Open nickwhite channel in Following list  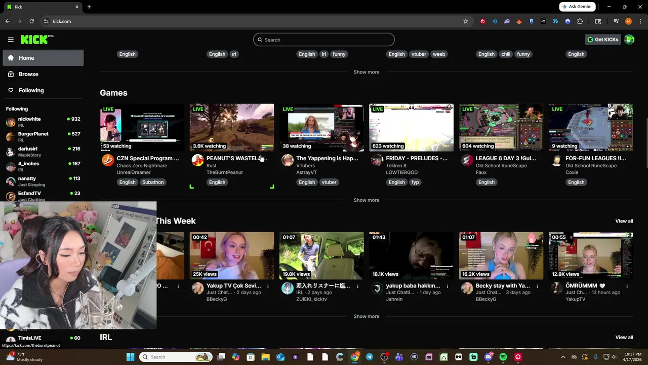[x=43, y=122]
